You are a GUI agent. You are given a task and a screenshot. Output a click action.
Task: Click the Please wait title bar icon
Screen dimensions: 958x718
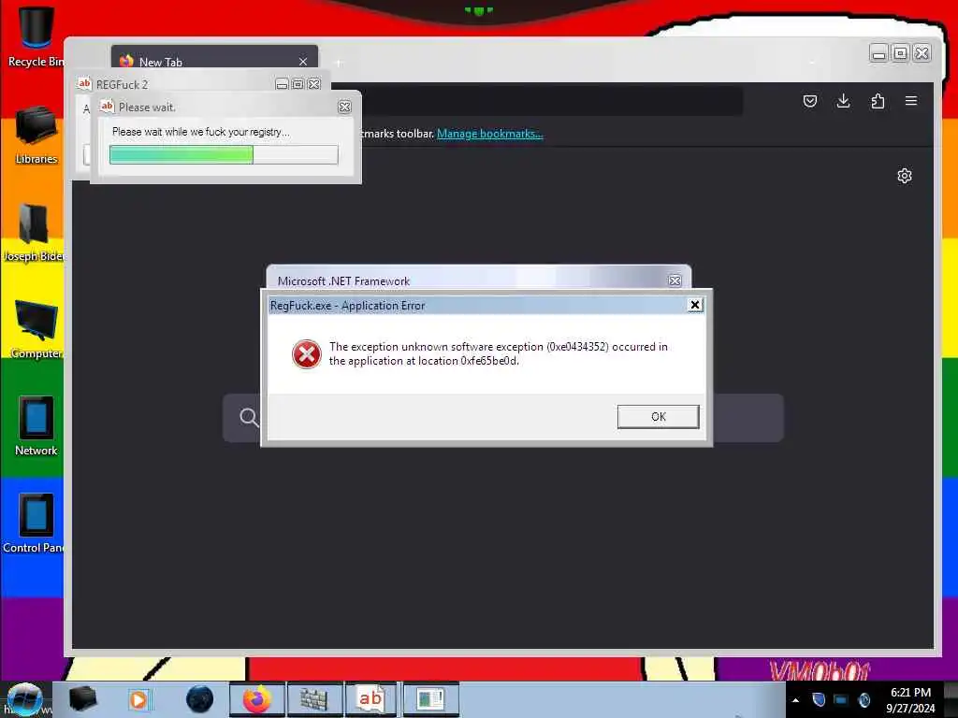(107, 107)
